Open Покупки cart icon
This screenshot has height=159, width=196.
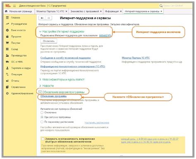click(x=7, y=43)
